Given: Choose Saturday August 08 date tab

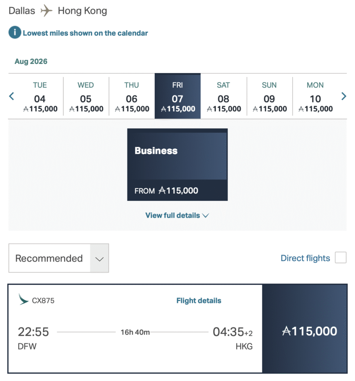Looking at the screenshot, I should 223,96.
